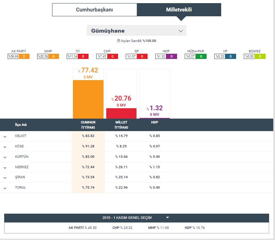The image size is (275, 240).
Task: Click the blue VP seat badge
Action: click(x=231, y=57)
